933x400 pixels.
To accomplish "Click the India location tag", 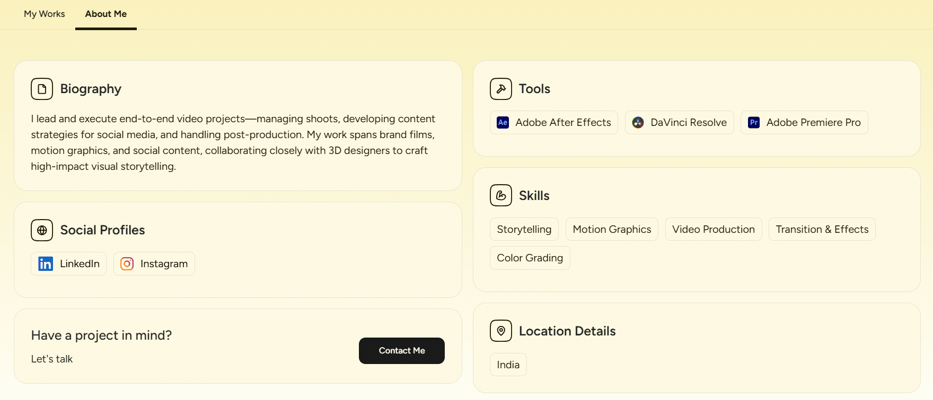I will pyautogui.click(x=508, y=365).
